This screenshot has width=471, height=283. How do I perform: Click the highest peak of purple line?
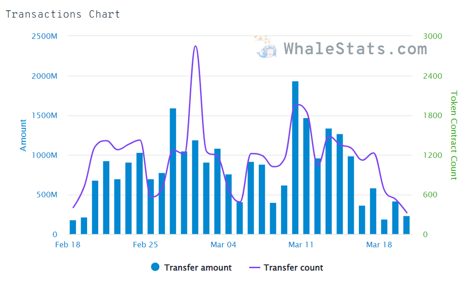tap(195, 46)
